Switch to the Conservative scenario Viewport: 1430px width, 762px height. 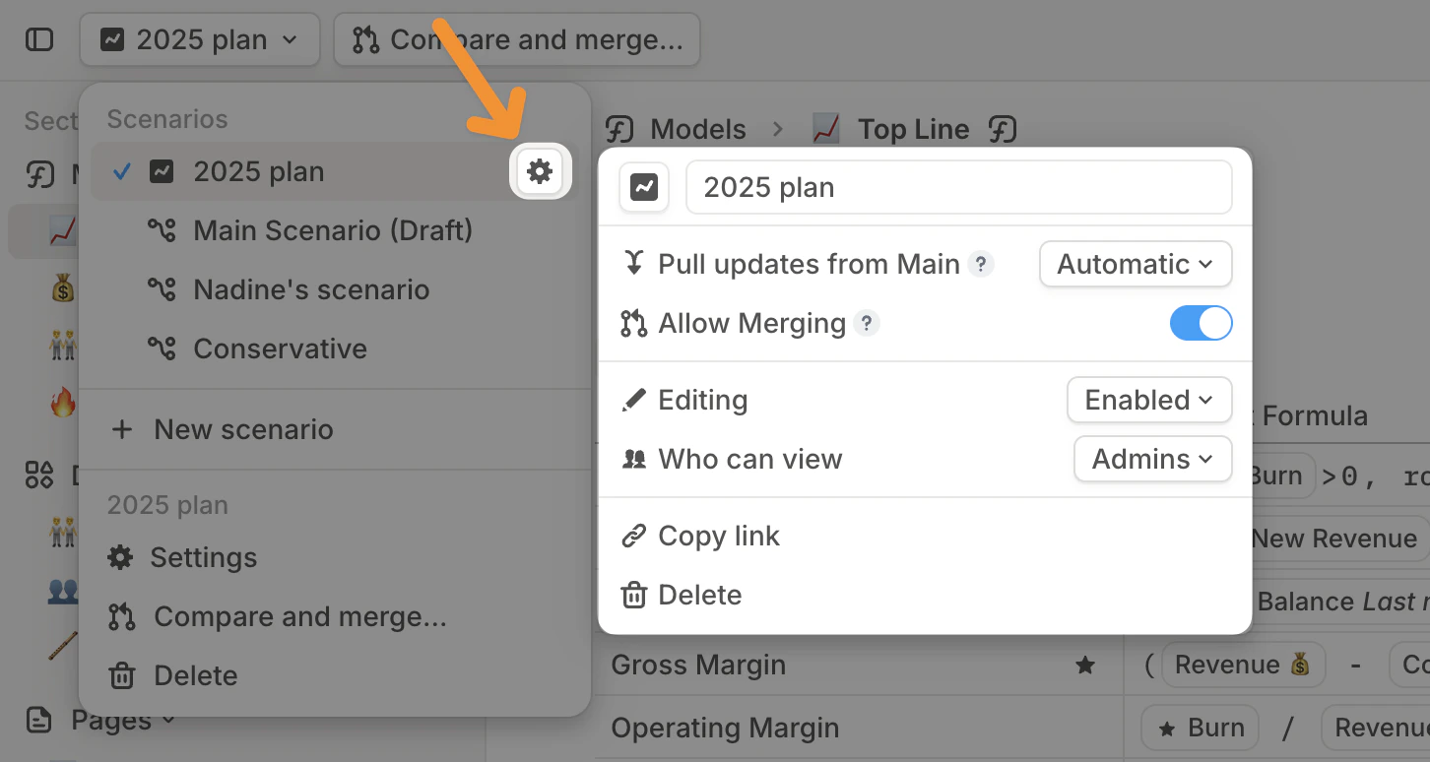280,349
